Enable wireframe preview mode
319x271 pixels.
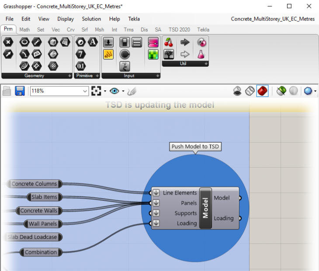tap(250, 91)
